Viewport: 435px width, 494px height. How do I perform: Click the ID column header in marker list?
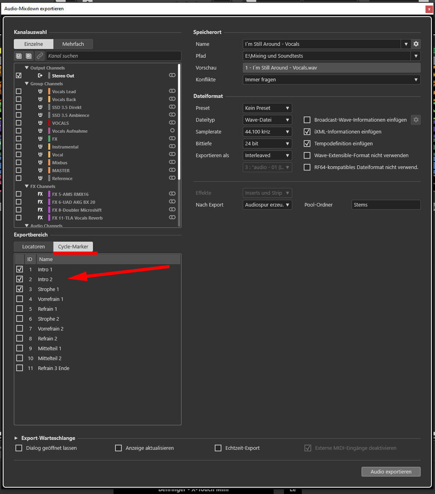click(x=30, y=259)
